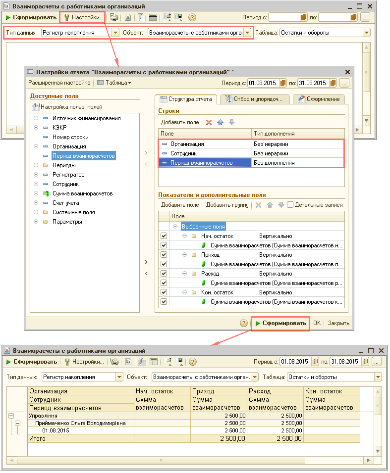390x473 pixels.
Task: Select 'Сумма взаиморасчетов' in available fields
Action: [82, 193]
